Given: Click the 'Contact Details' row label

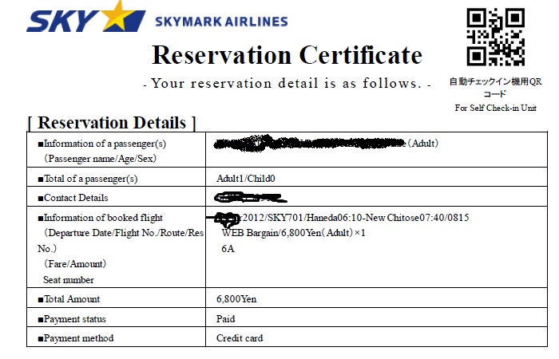Looking at the screenshot, I should (73, 198).
